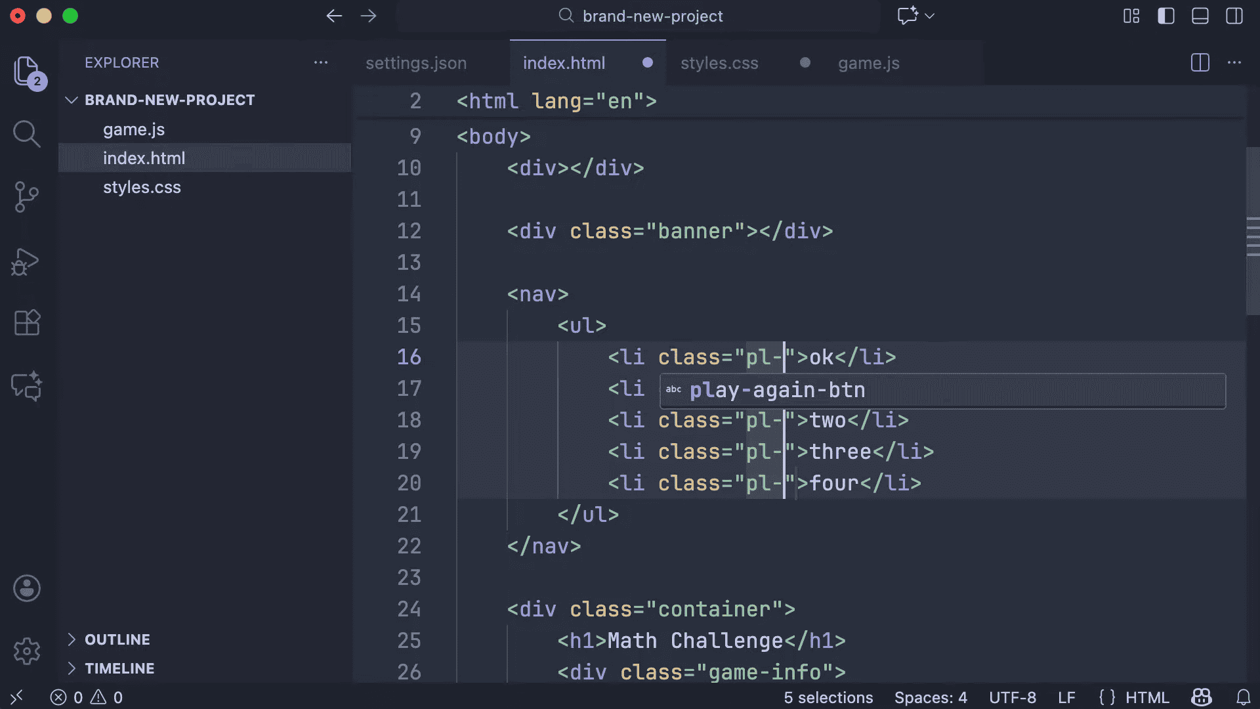The height and width of the screenshot is (709, 1260).
Task: Open Source Control view
Action: pyautogui.click(x=26, y=197)
